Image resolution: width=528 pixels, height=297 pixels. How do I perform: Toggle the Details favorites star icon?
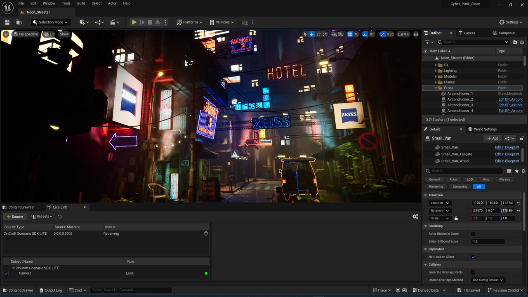point(517,171)
